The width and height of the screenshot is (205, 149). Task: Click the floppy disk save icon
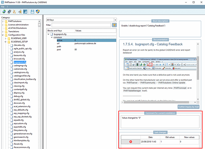coord(33,12)
